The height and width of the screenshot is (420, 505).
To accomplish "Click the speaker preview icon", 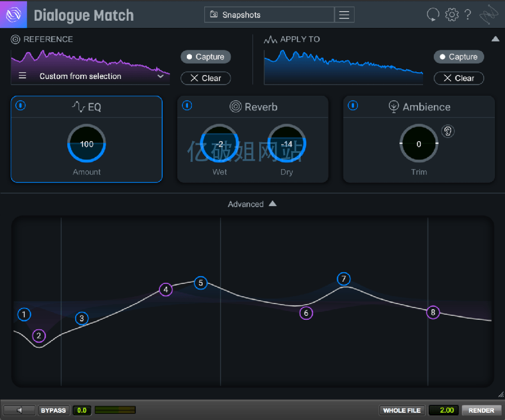I will point(19,410).
